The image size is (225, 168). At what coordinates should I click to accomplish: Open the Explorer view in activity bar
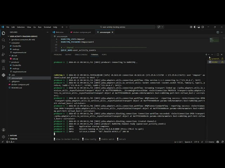(4, 33)
